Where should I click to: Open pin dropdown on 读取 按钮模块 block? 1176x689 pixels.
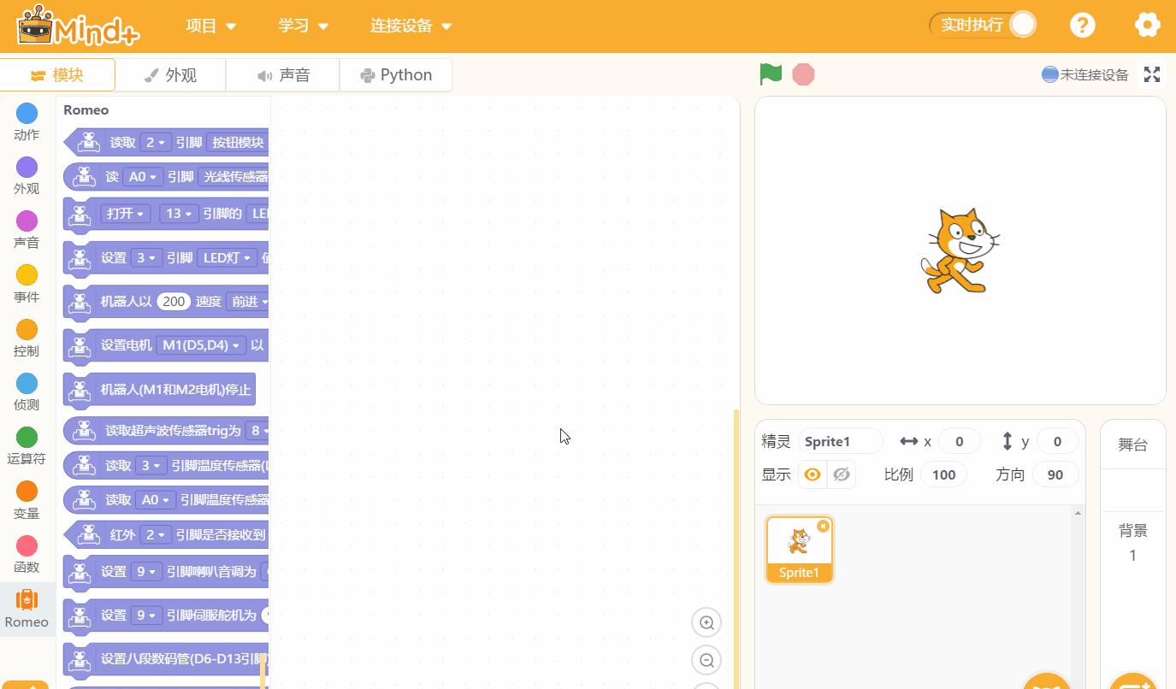156,142
